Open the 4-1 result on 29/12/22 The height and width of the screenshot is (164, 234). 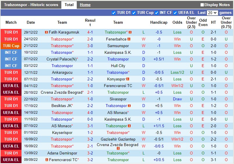point(90,32)
